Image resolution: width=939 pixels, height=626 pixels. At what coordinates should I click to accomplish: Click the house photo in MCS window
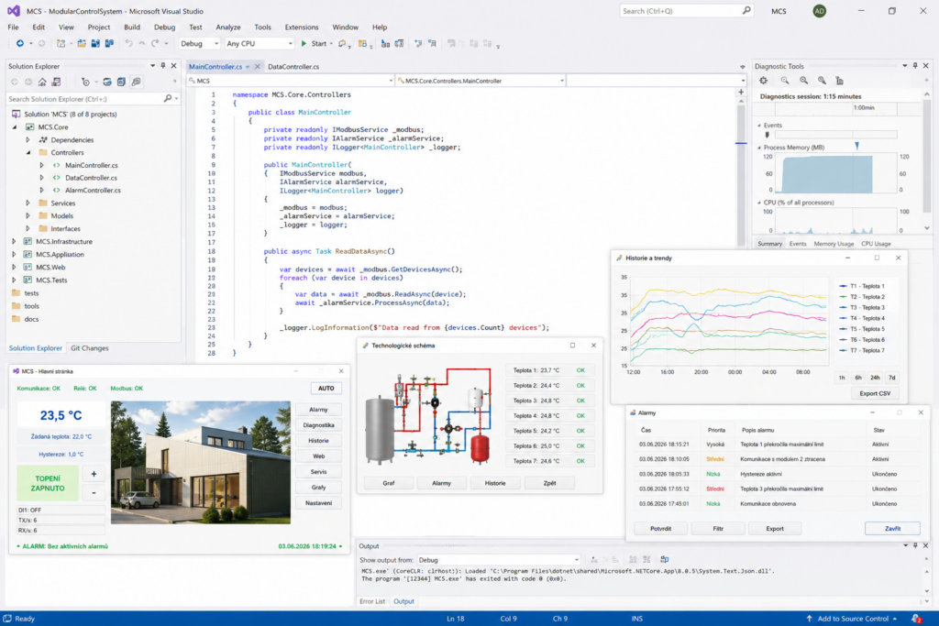click(201, 463)
